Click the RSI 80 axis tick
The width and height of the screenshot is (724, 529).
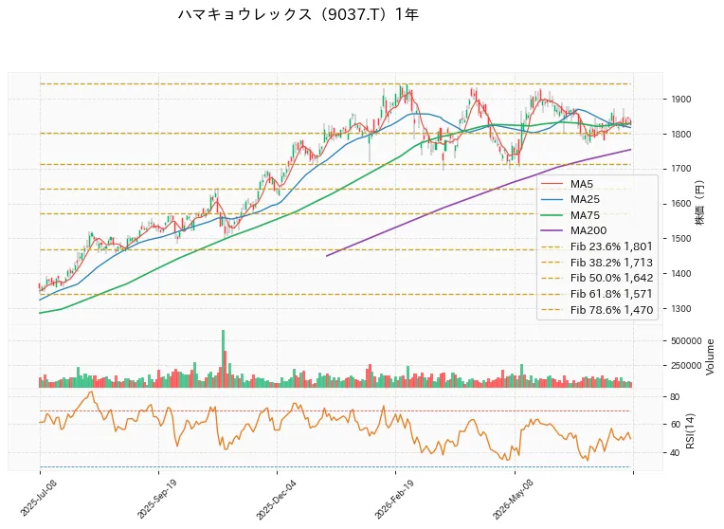tap(674, 397)
